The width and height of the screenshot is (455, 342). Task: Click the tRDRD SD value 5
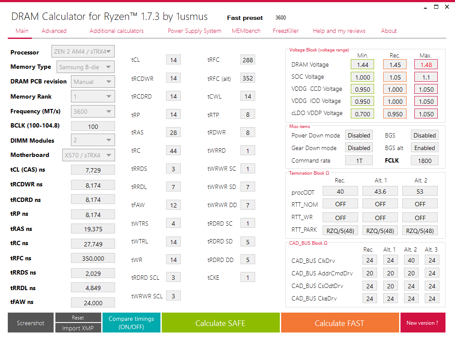(248, 242)
